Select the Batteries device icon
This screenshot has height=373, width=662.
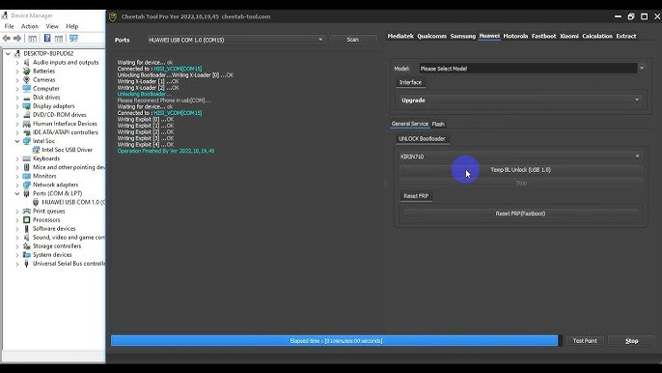pyautogui.click(x=27, y=72)
